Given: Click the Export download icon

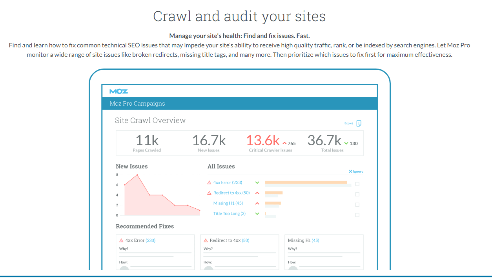Looking at the screenshot, I should coord(359,123).
